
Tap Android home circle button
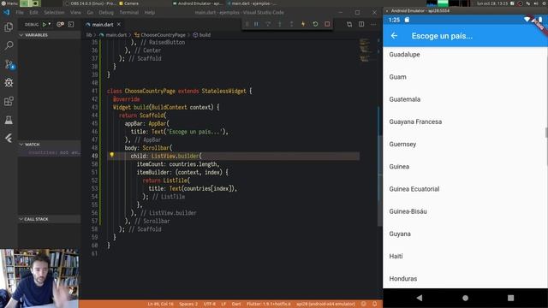click(465, 298)
